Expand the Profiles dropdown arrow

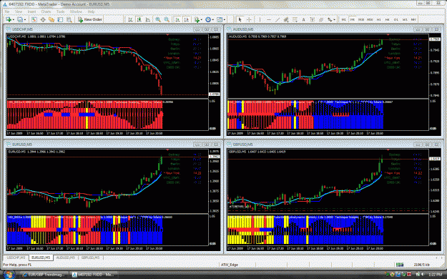coord(25,20)
